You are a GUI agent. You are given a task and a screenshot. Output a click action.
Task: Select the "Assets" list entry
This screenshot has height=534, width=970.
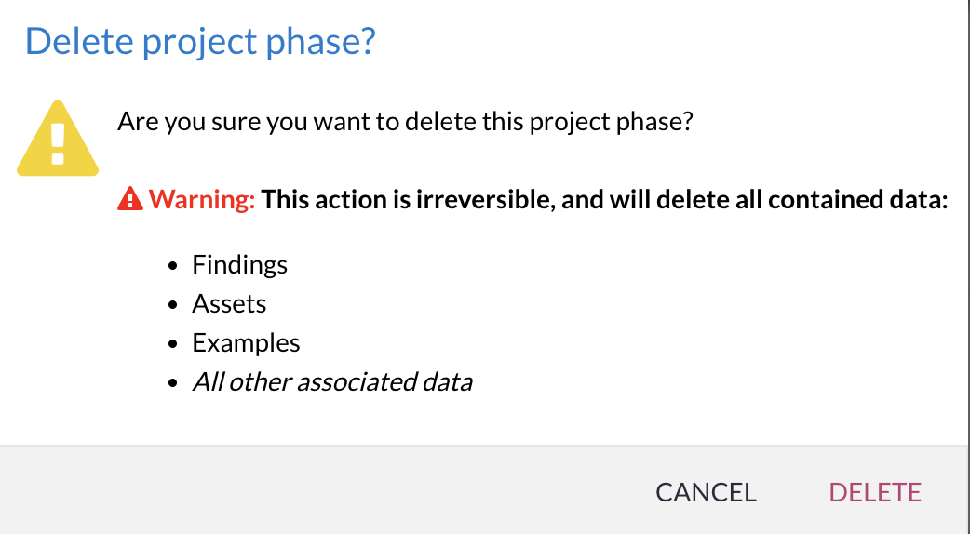229,304
